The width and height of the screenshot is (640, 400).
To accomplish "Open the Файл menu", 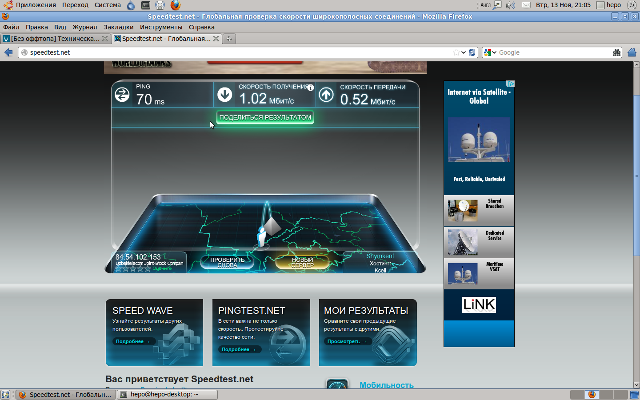I will tap(11, 27).
